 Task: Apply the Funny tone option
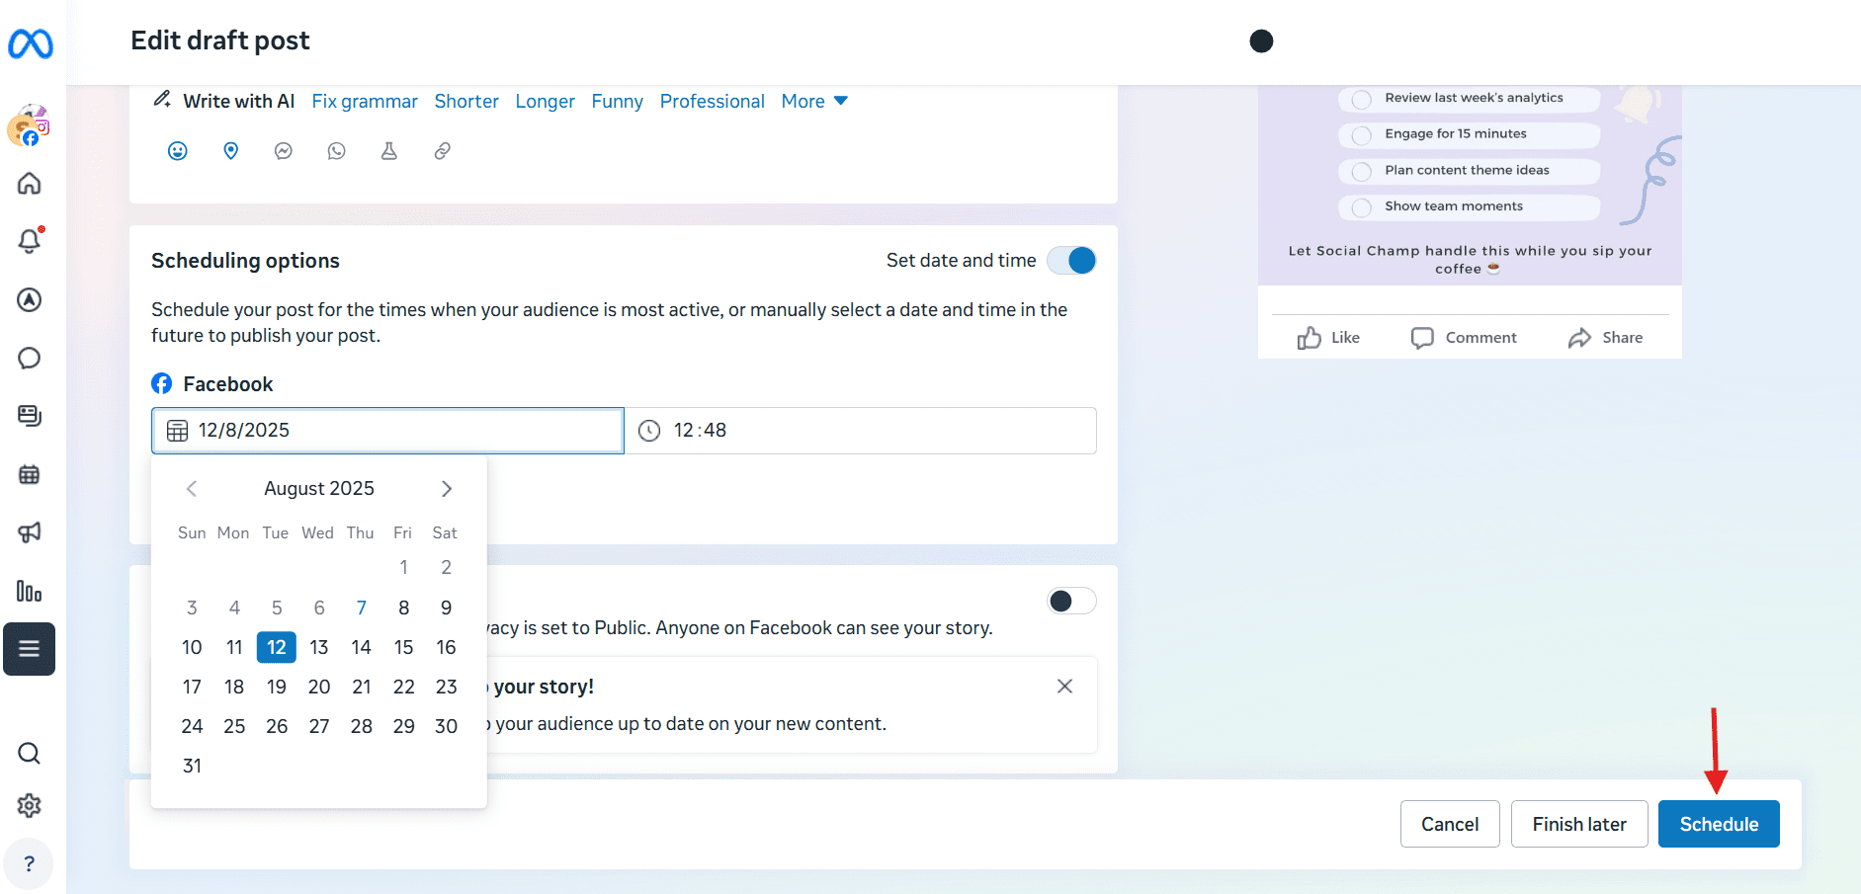tap(617, 101)
